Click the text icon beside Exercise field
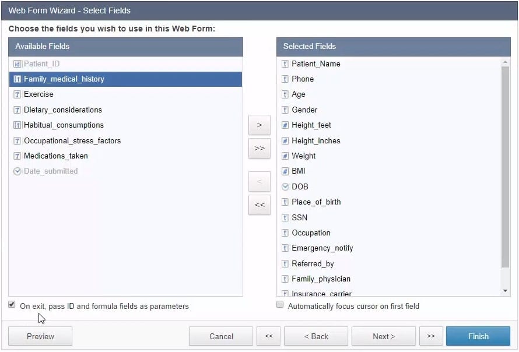 click(x=17, y=94)
